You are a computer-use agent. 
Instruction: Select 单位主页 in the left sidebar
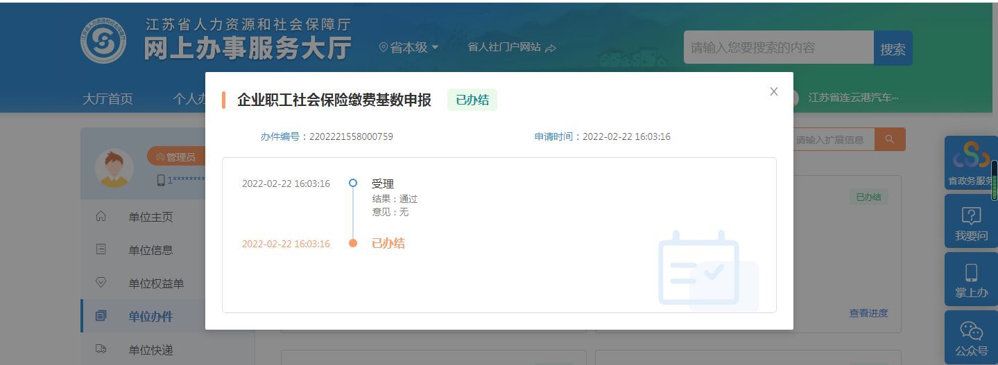150,217
